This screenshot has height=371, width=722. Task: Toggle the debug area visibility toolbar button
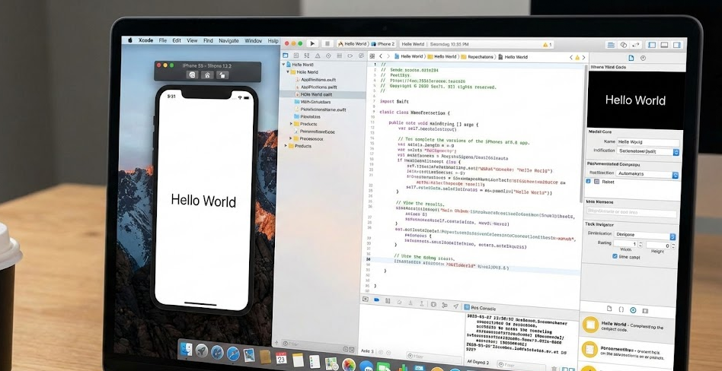[x=664, y=45]
